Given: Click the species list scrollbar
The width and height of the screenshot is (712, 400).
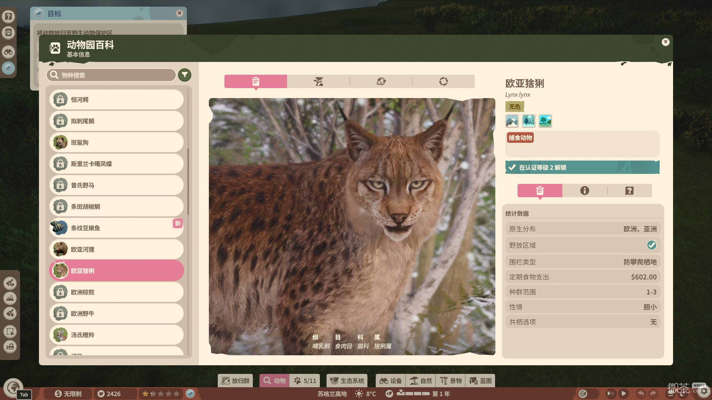Looking at the screenshot, I should pyautogui.click(x=188, y=182).
